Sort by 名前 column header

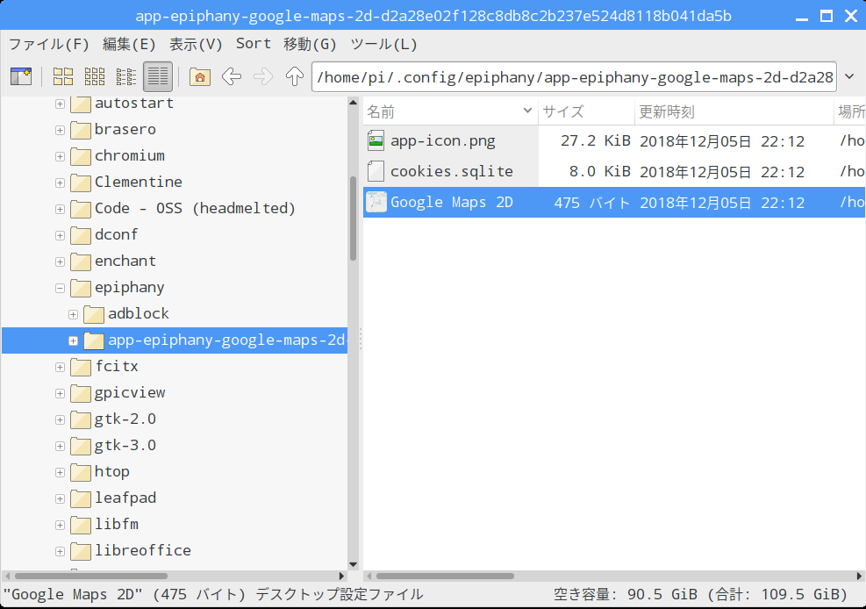pos(450,111)
